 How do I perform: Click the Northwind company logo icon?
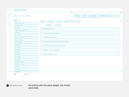(x=15, y=16)
